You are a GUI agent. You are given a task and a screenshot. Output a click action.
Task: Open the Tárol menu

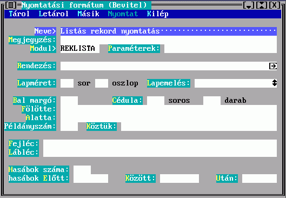(19, 14)
